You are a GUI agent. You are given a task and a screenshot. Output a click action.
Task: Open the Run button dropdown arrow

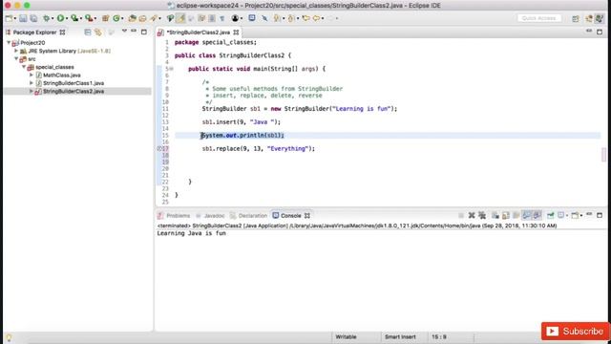[x=67, y=18]
